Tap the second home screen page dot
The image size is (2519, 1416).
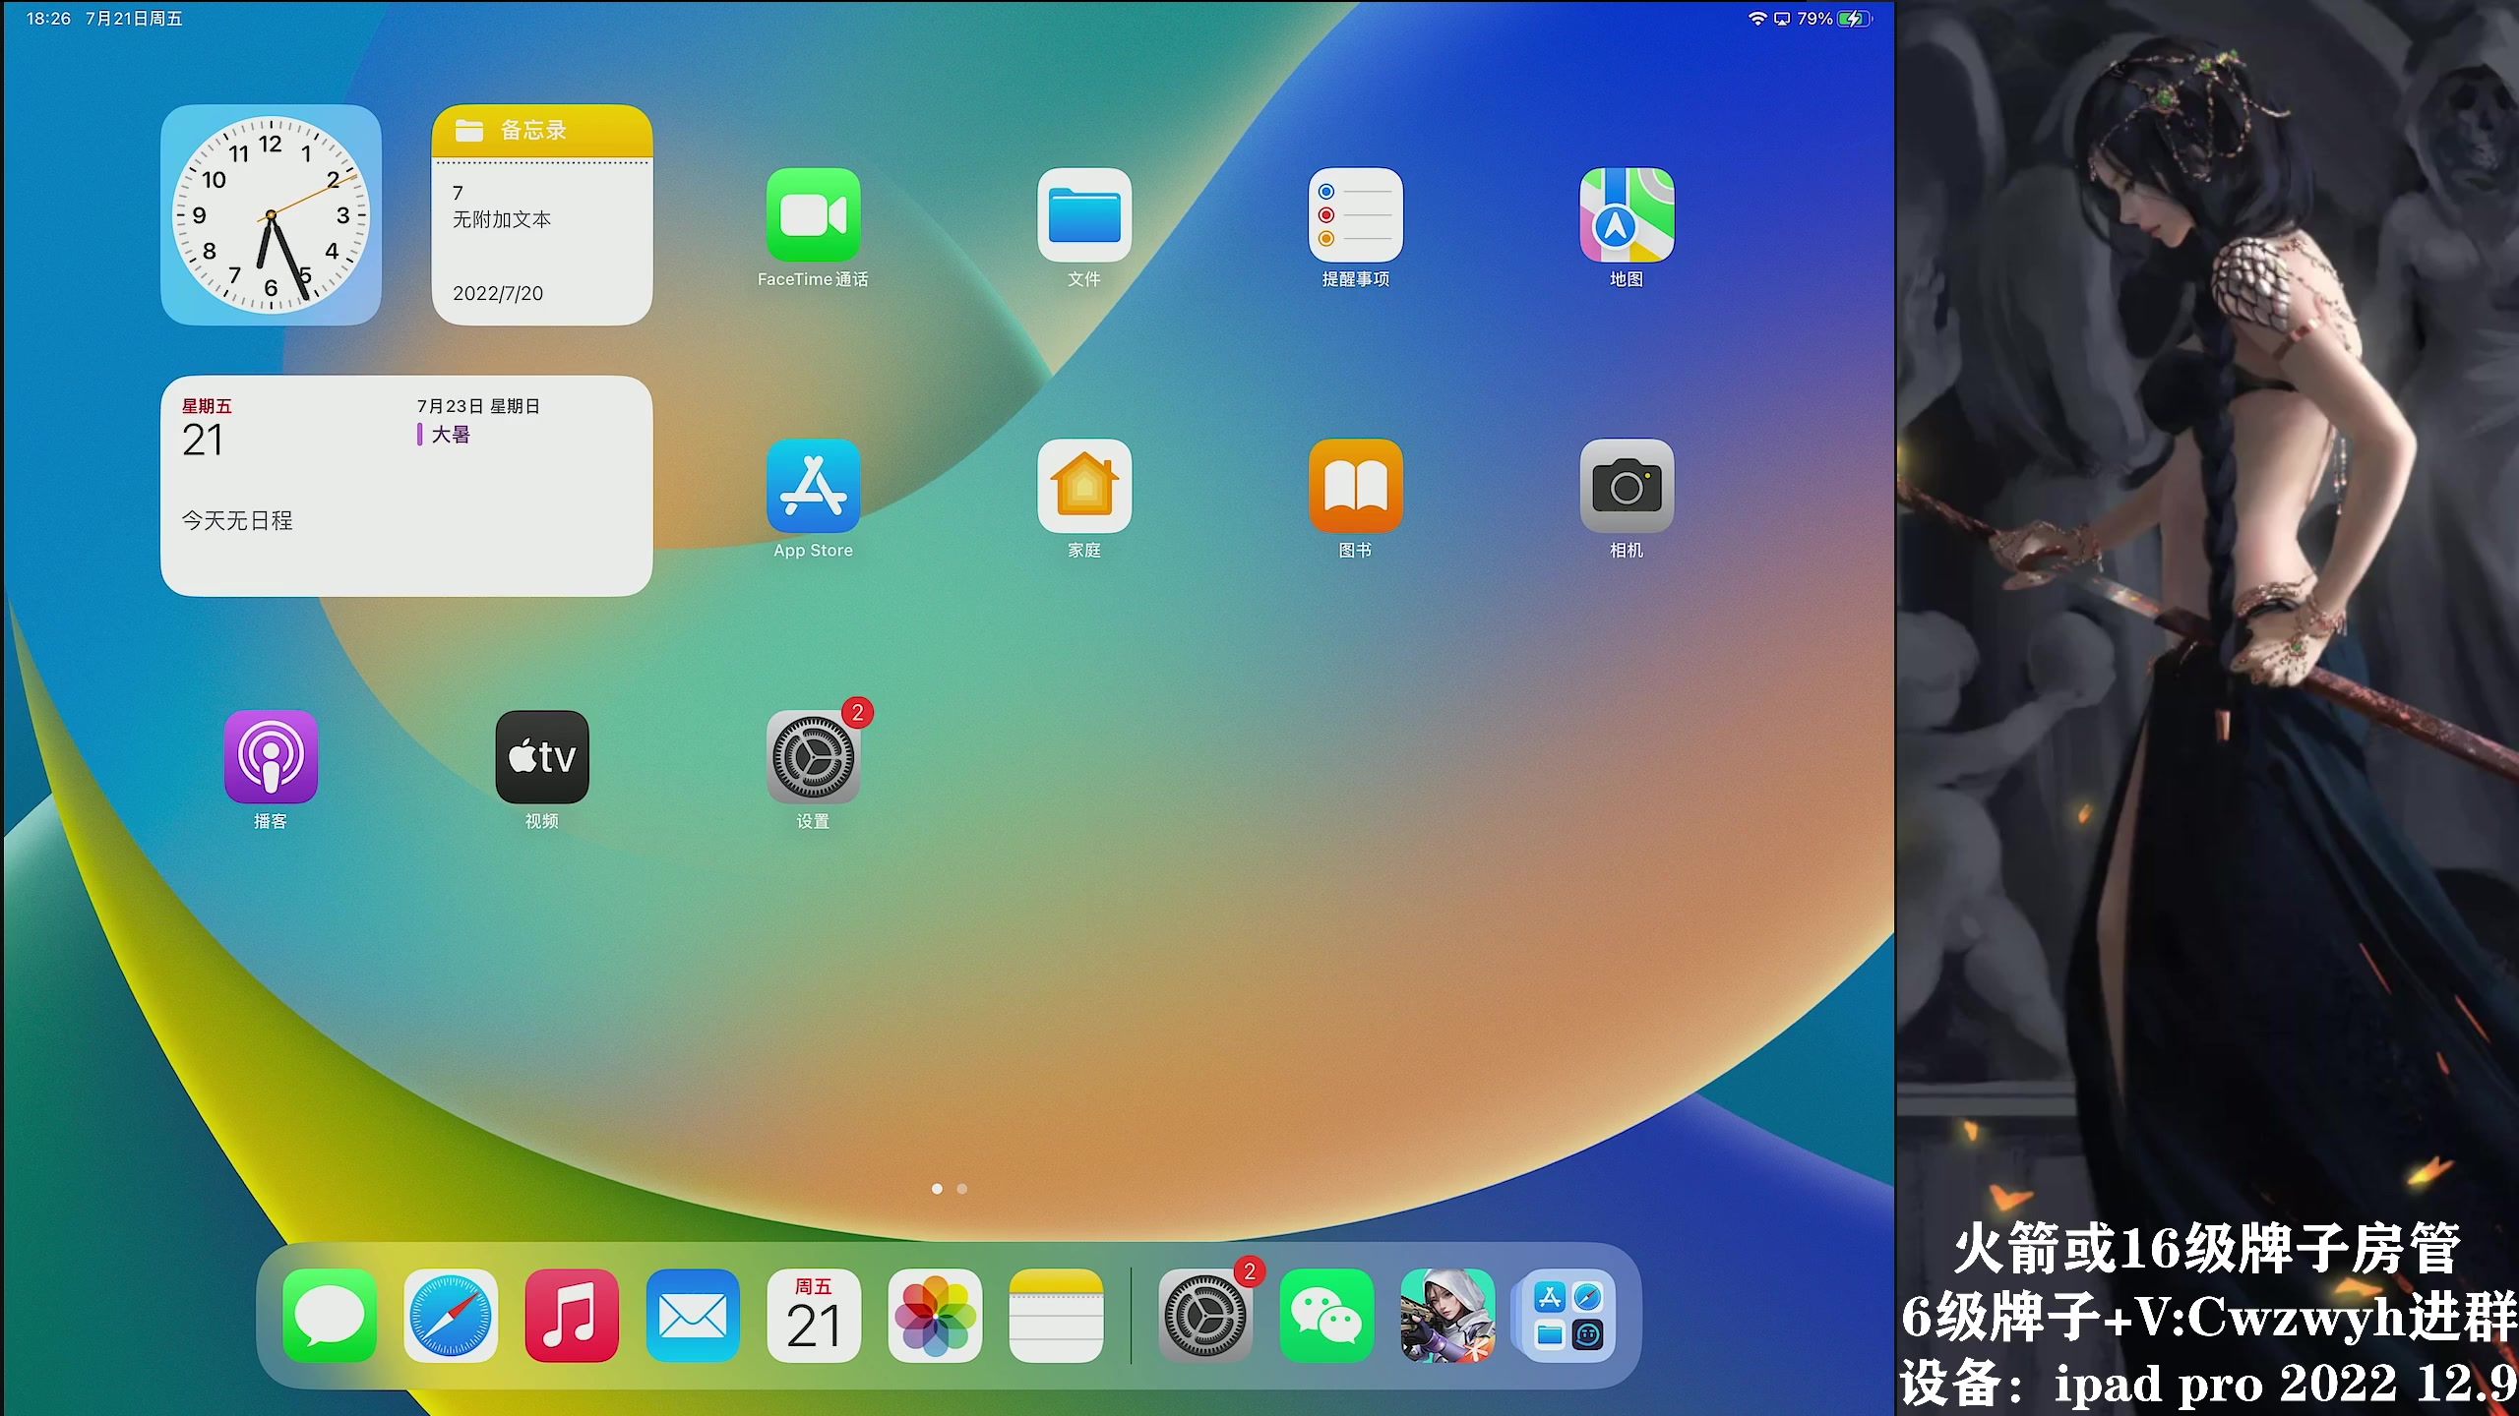point(962,1189)
